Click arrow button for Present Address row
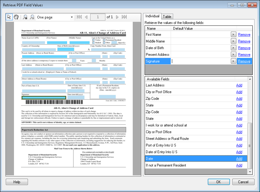260x192 pixels. (233, 55)
